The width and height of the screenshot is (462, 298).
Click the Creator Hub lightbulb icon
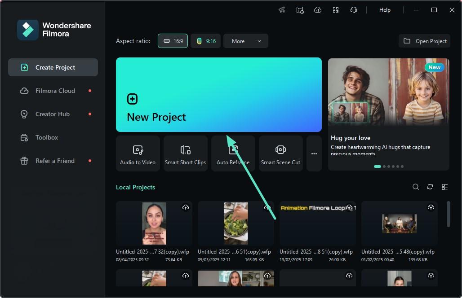tap(24, 114)
